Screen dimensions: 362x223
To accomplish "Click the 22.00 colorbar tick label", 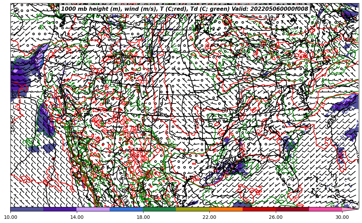I will coord(209,217).
